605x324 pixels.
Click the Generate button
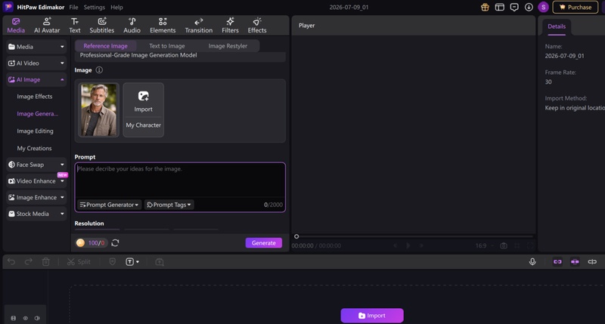[x=263, y=242]
